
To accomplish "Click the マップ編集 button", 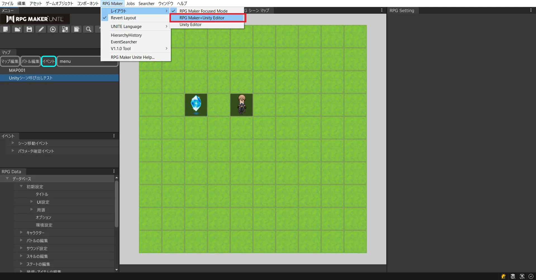I will pos(10,62).
